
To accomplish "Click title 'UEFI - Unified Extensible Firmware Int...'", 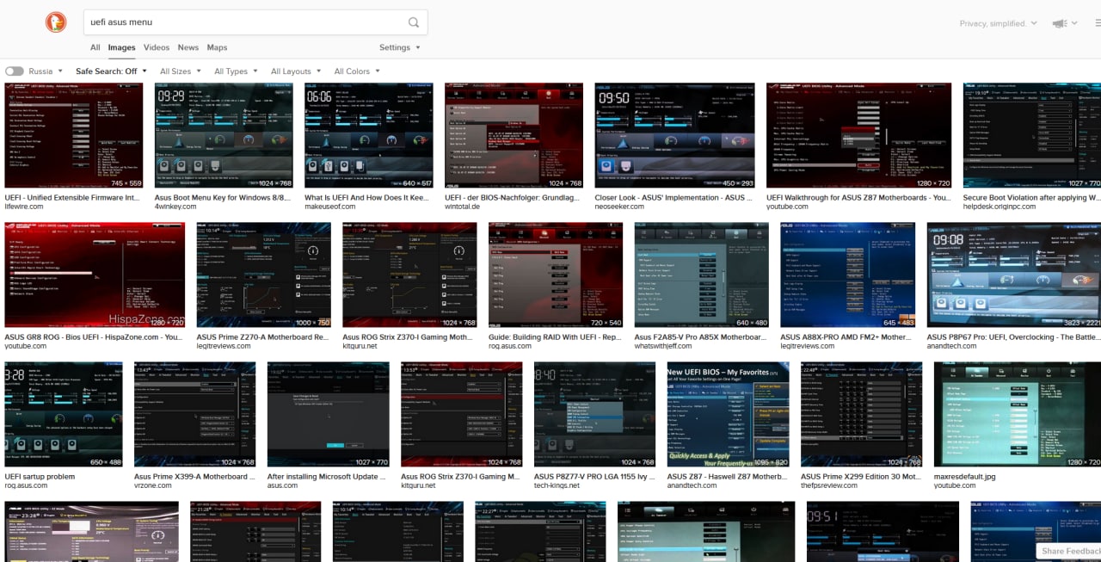I will 71,197.
